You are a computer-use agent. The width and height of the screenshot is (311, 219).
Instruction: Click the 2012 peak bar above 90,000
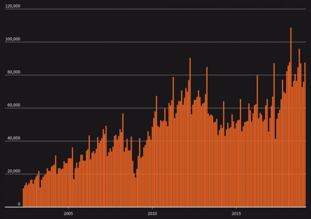(190, 132)
